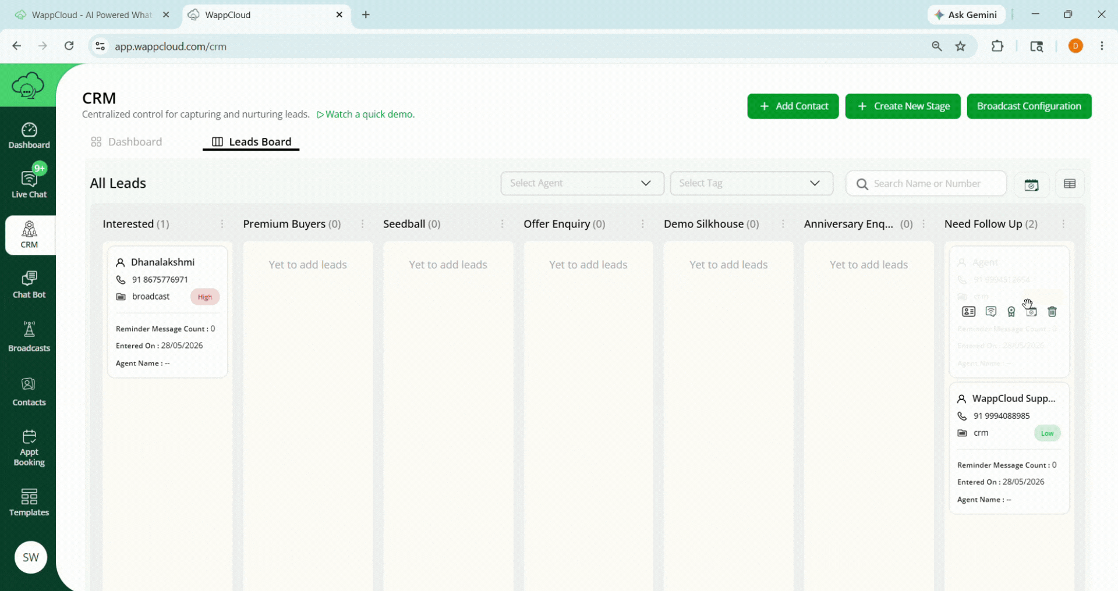Image resolution: width=1118 pixels, height=591 pixels.
Task: Click the Premium Buyers (0) stage heading
Action: [292, 224]
